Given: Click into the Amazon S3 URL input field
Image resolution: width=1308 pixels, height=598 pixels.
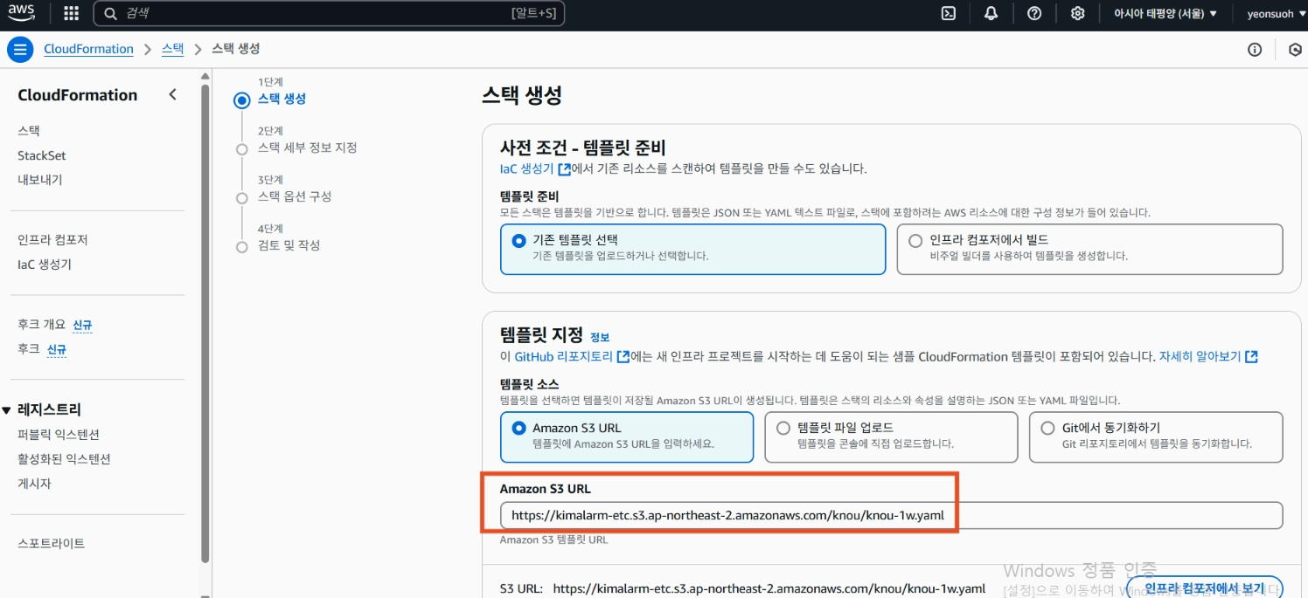Looking at the screenshot, I should click(x=891, y=515).
